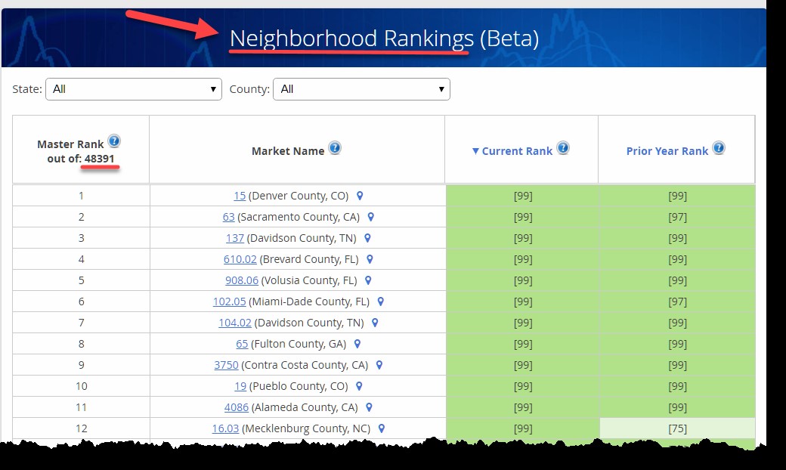Click the Neighborhood Rankings (Beta) heading
The height and width of the screenshot is (470, 786).
point(384,39)
